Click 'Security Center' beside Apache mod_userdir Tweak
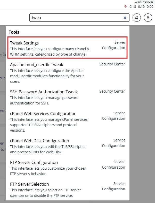This screenshot has width=155, height=203. (112, 64)
